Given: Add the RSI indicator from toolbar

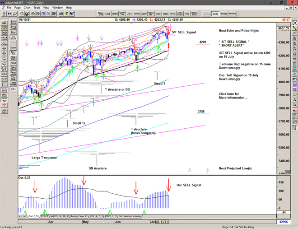Looking at the screenshot, I should pos(165,14).
